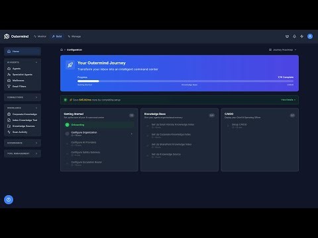Click the journey progress bar
Viewport: 318px width, 238px height.
click(x=185, y=81)
